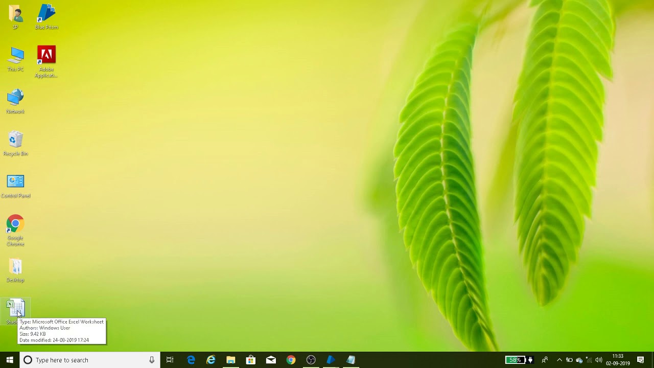Select the Network desktop icon
The image size is (654, 368).
point(15,101)
